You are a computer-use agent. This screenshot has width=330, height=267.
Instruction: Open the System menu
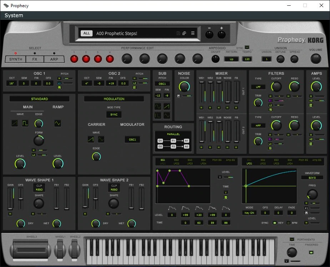coord(14,15)
